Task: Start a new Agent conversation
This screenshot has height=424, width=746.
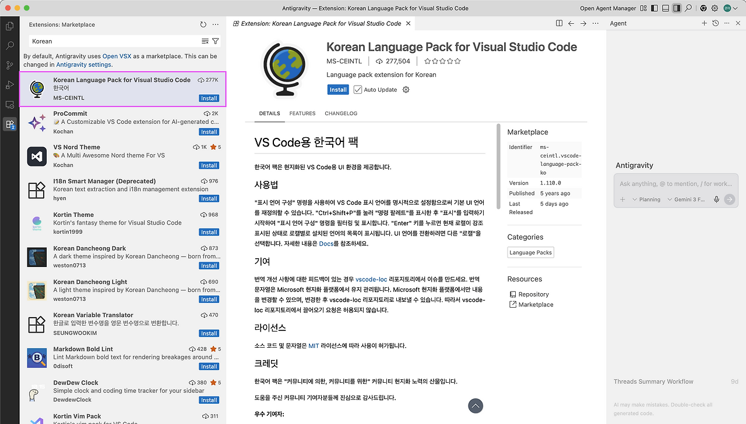Action: tap(704, 23)
